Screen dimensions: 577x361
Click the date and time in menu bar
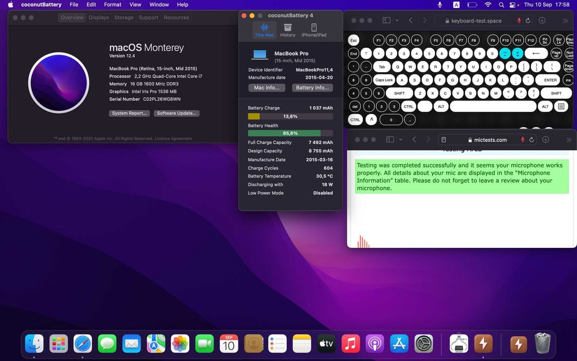546,5
